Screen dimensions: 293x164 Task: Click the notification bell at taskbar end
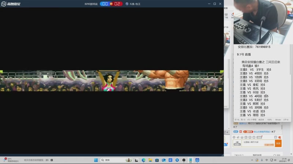pos(289,160)
